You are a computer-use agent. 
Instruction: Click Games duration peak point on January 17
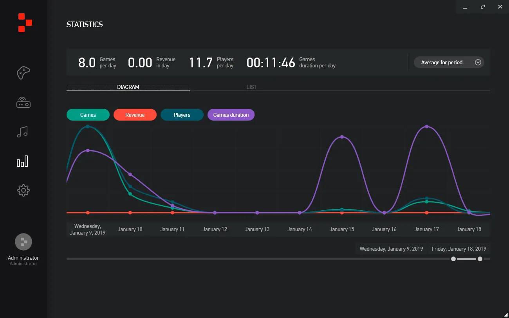(x=426, y=126)
